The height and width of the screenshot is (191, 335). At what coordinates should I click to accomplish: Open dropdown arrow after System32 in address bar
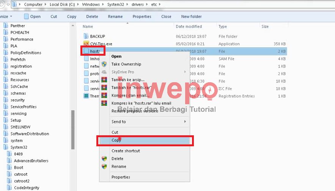(x=127, y=4)
